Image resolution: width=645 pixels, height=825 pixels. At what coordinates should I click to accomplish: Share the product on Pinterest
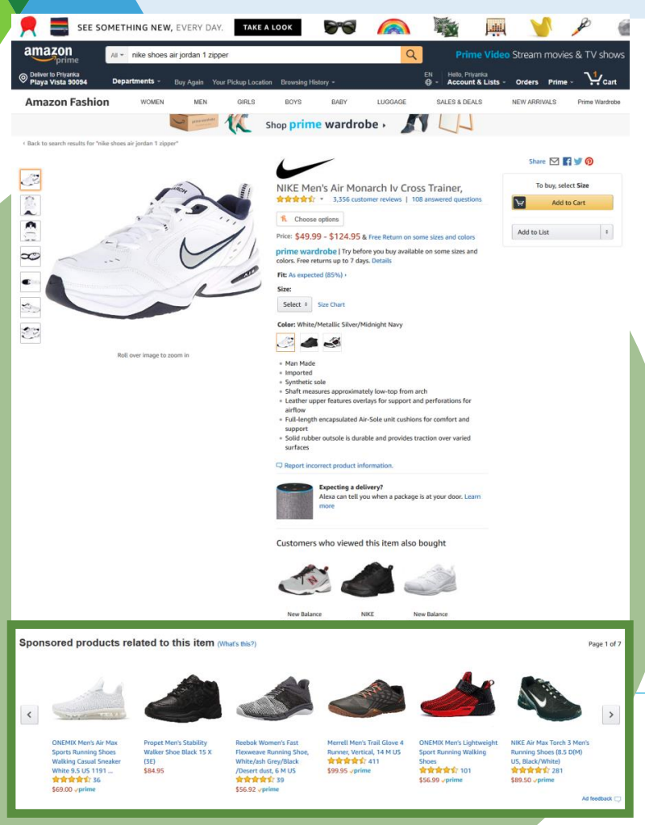589,161
